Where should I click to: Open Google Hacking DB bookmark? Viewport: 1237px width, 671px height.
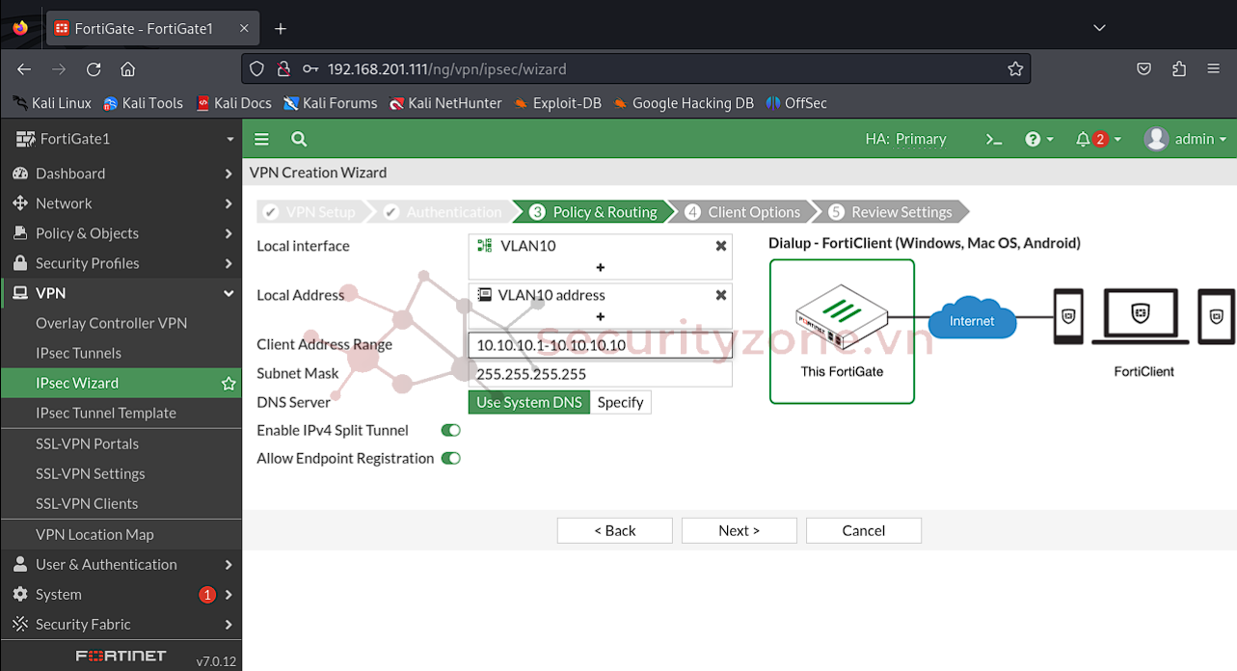click(684, 103)
